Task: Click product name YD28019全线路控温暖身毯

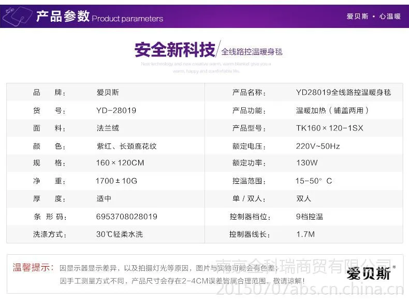Action: point(344,92)
